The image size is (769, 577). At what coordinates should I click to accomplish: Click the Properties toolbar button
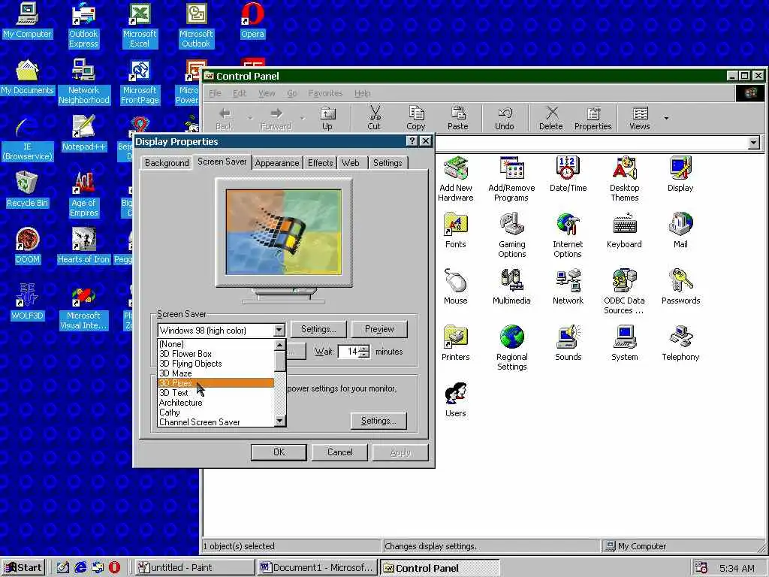point(593,119)
